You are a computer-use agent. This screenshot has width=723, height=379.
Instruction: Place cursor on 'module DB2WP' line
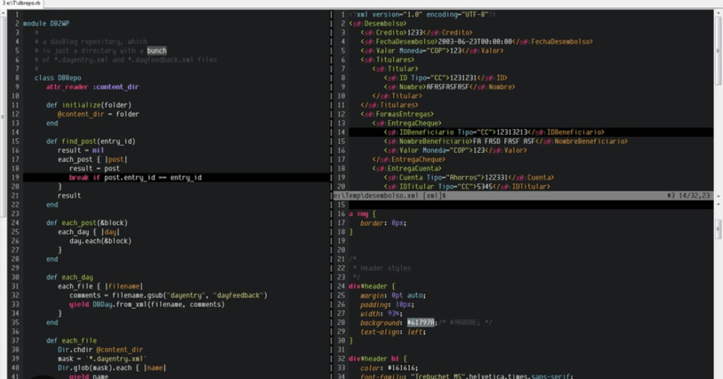click(46, 23)
